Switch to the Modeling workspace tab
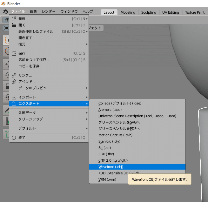The width and height of the screenshot is (208, 202). (x=128, y=12)
